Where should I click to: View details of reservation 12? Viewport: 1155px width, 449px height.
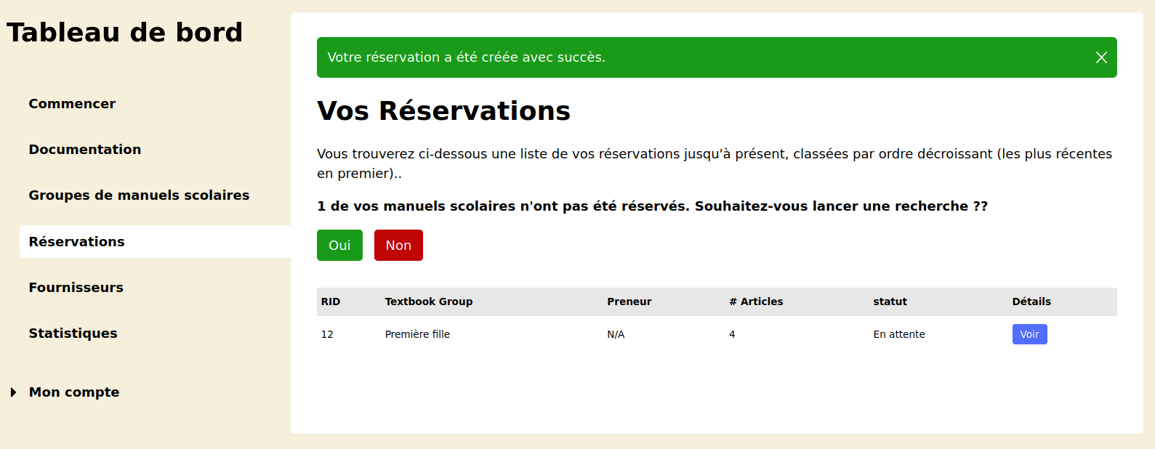1029,334
